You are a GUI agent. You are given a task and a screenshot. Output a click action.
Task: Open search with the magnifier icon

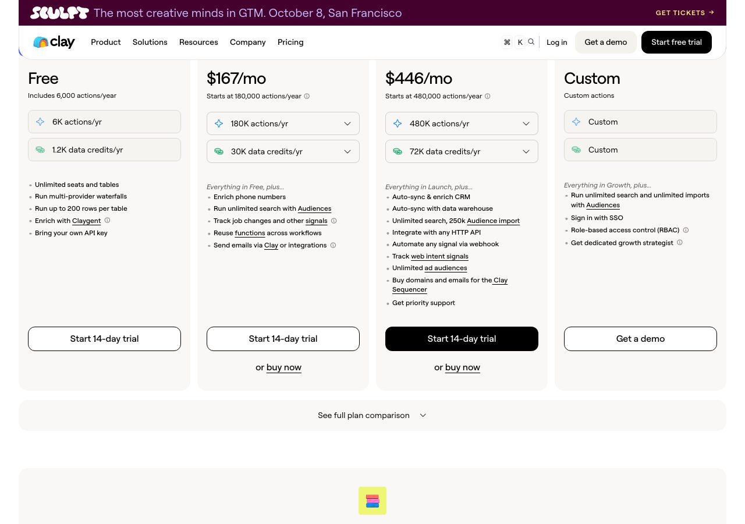(531, 42)
